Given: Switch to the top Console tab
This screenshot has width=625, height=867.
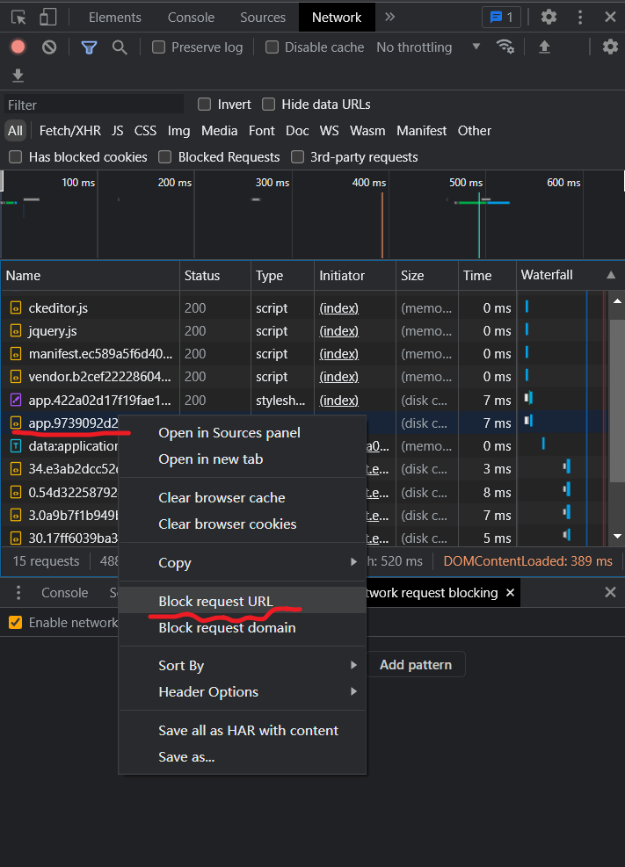Looking at the screenshot, I should (191, 18).
